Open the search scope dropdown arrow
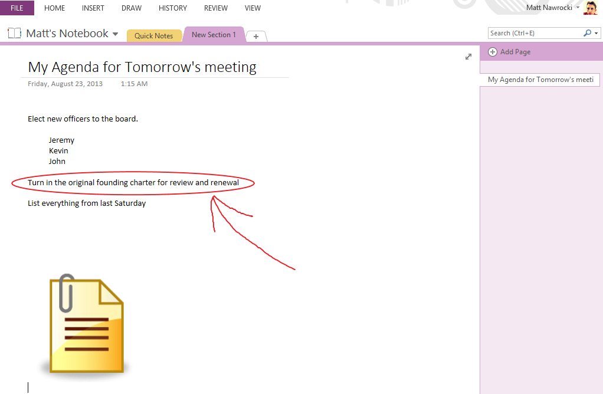The height and width of the screenshot is (394, 603). (x=596, y=34)
